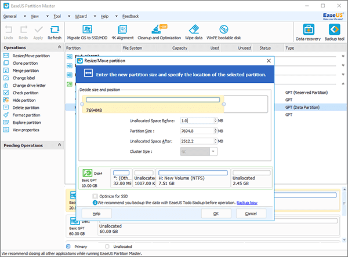Open the Feedback menu

pos(130,16)
